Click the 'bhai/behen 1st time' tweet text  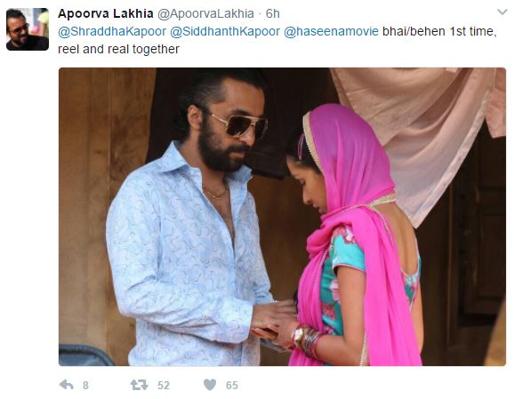coord(438,31)
